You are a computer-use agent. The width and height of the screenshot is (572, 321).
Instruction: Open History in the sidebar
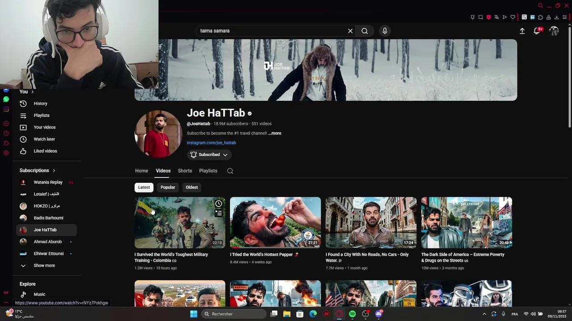pos(46,103)
